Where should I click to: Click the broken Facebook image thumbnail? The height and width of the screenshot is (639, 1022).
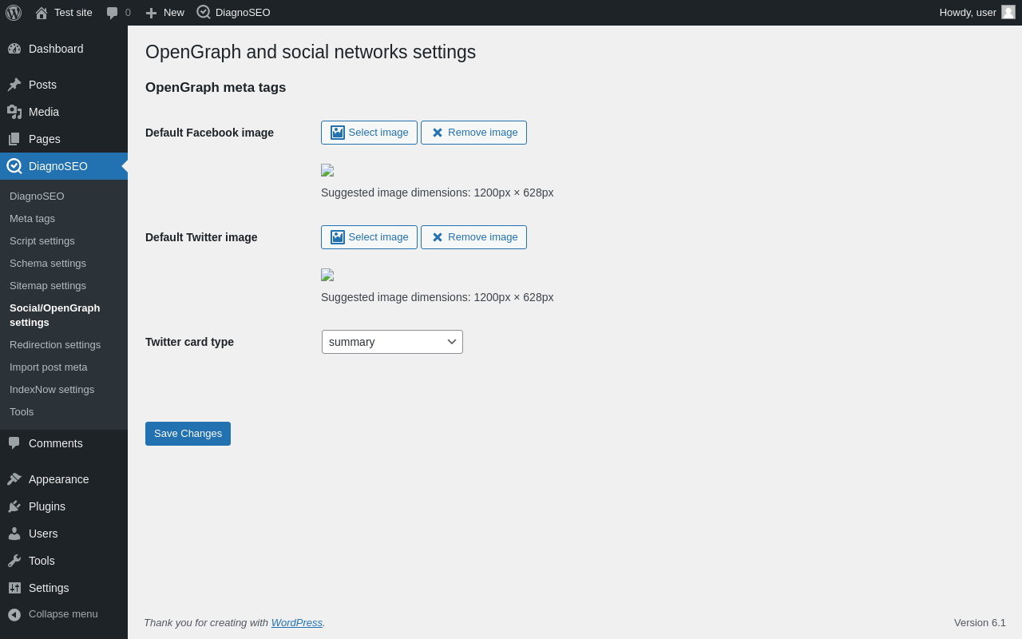[327, 170]
